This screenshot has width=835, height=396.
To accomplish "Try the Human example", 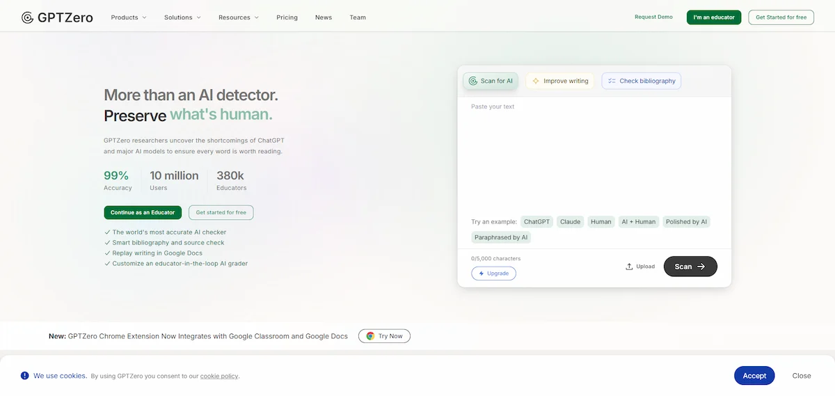I will click(601, 222).
